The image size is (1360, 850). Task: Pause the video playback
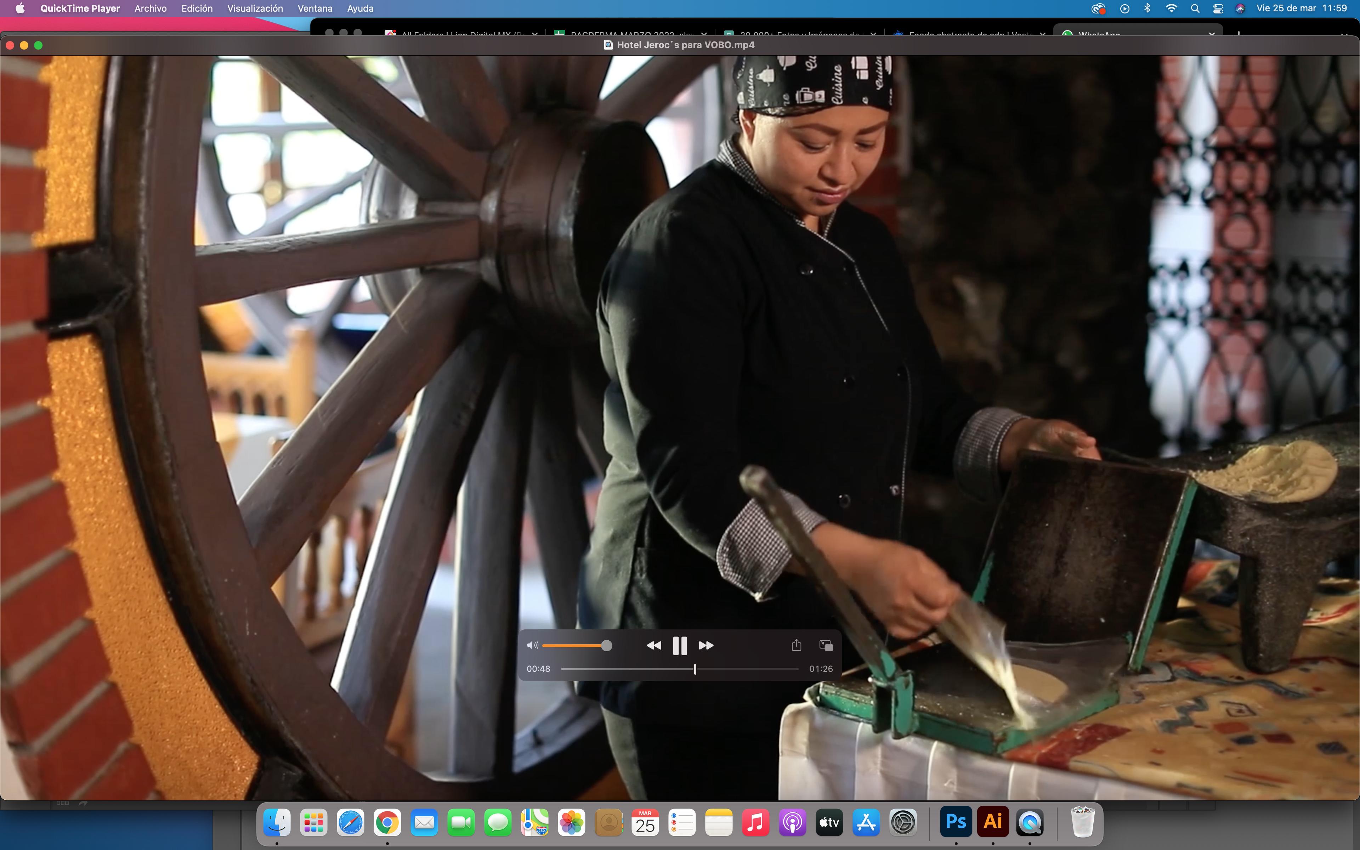pos(679,645)
